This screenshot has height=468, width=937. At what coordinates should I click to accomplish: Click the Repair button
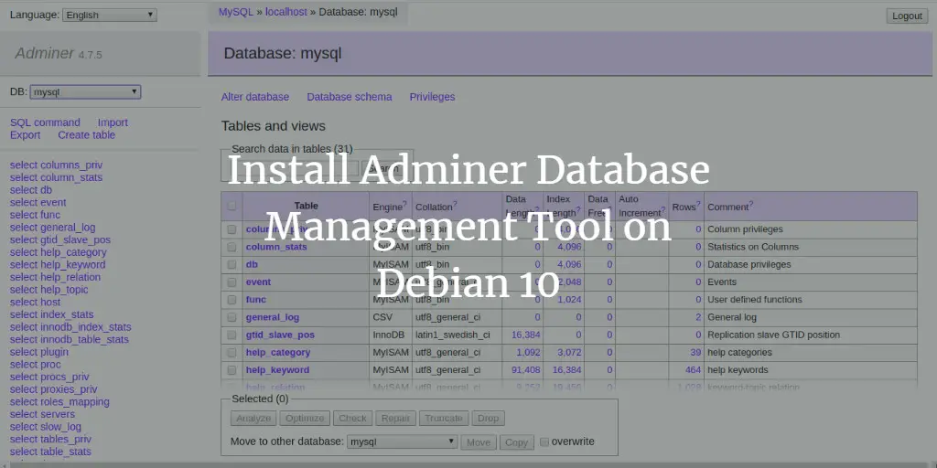(395, 418)
